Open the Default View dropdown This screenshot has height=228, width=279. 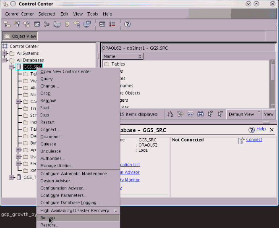pos(244,114)
